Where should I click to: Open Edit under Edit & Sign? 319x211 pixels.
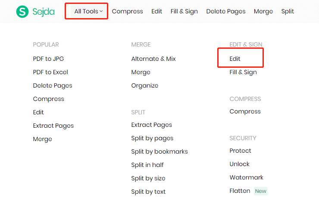[235, 59]
